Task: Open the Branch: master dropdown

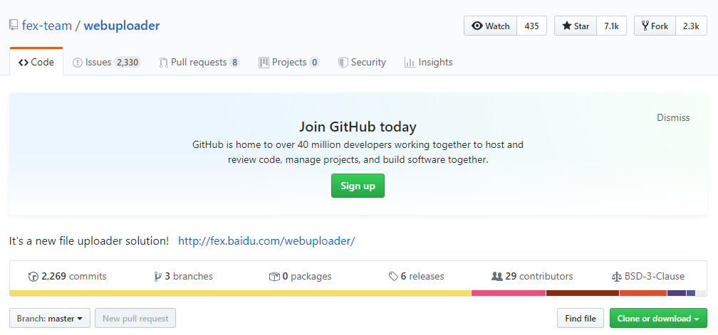Action: 50,319
